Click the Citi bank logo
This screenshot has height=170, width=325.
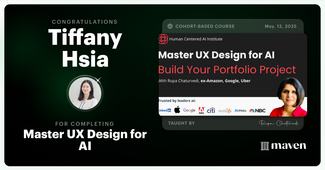coord(211,110)
